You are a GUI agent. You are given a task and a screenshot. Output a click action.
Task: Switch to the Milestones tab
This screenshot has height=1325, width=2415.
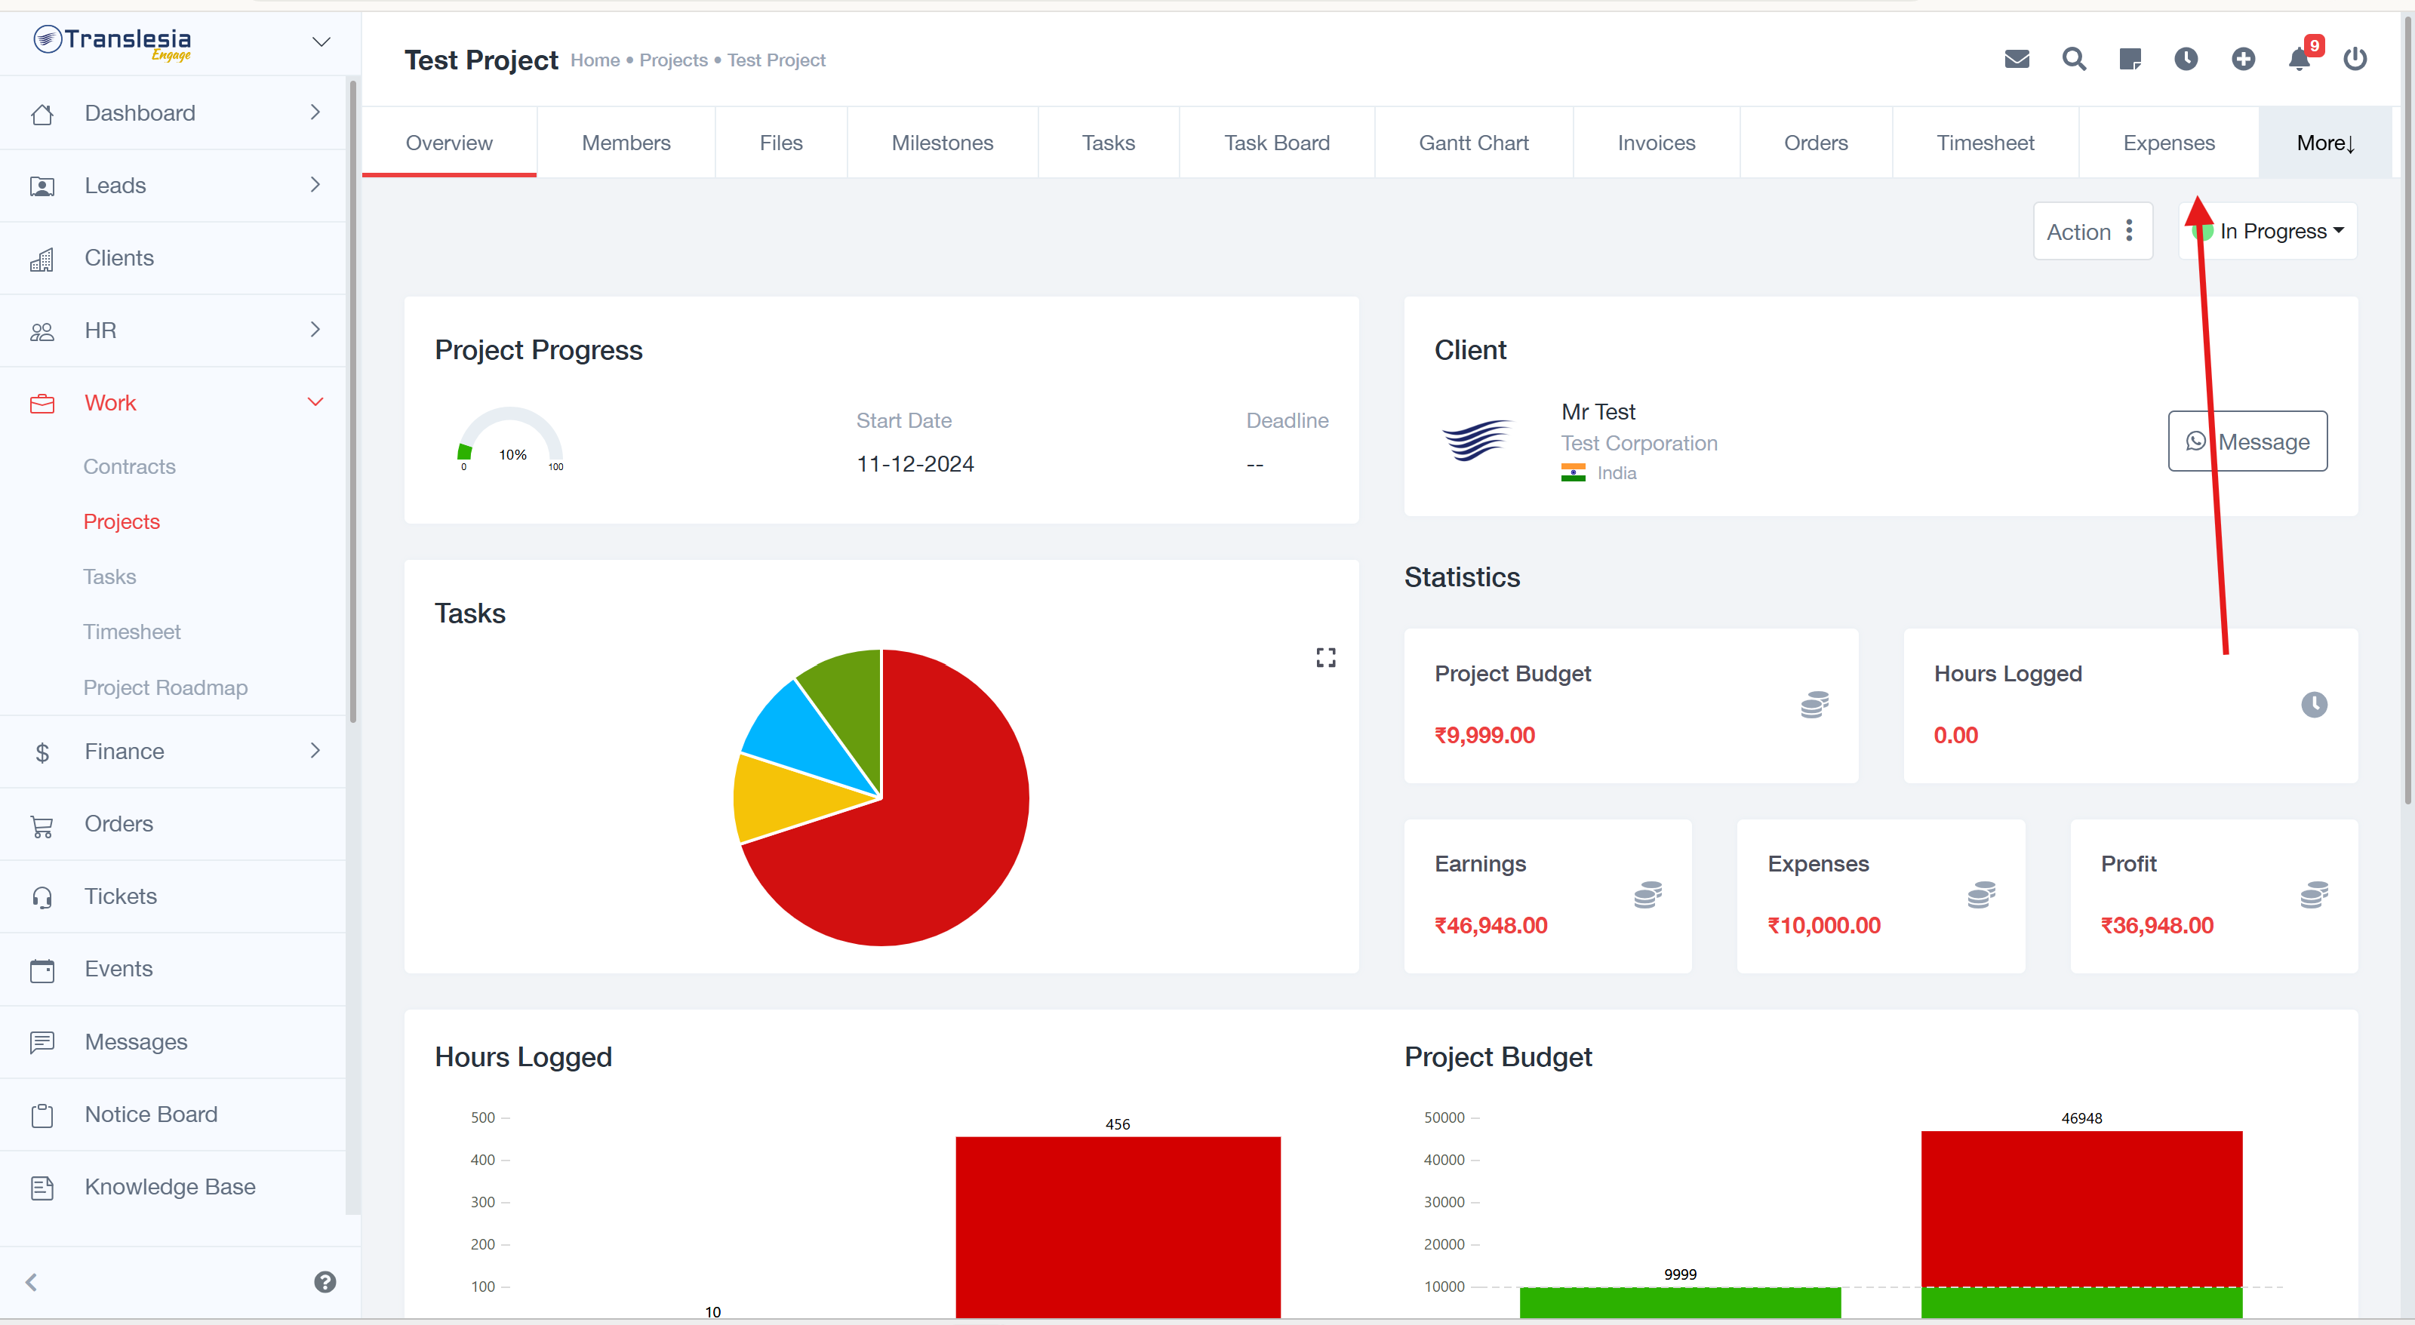click(942, 143)
